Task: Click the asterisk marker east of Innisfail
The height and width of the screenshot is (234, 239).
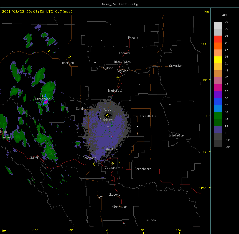Action: click(139, 84)
